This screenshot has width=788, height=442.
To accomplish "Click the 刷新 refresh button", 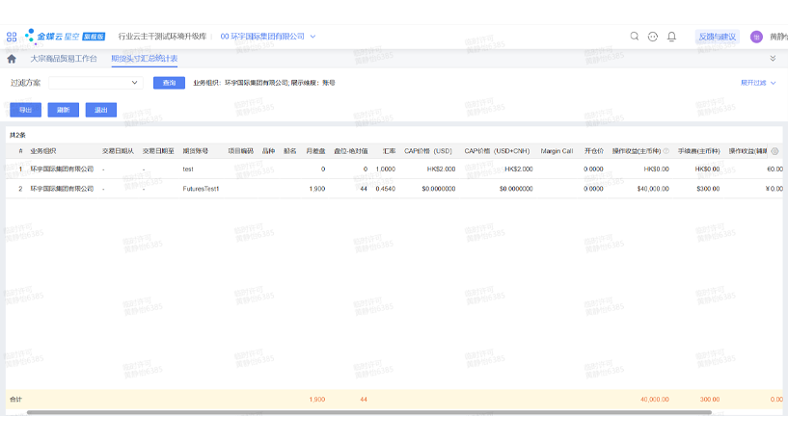I will 63,110.
